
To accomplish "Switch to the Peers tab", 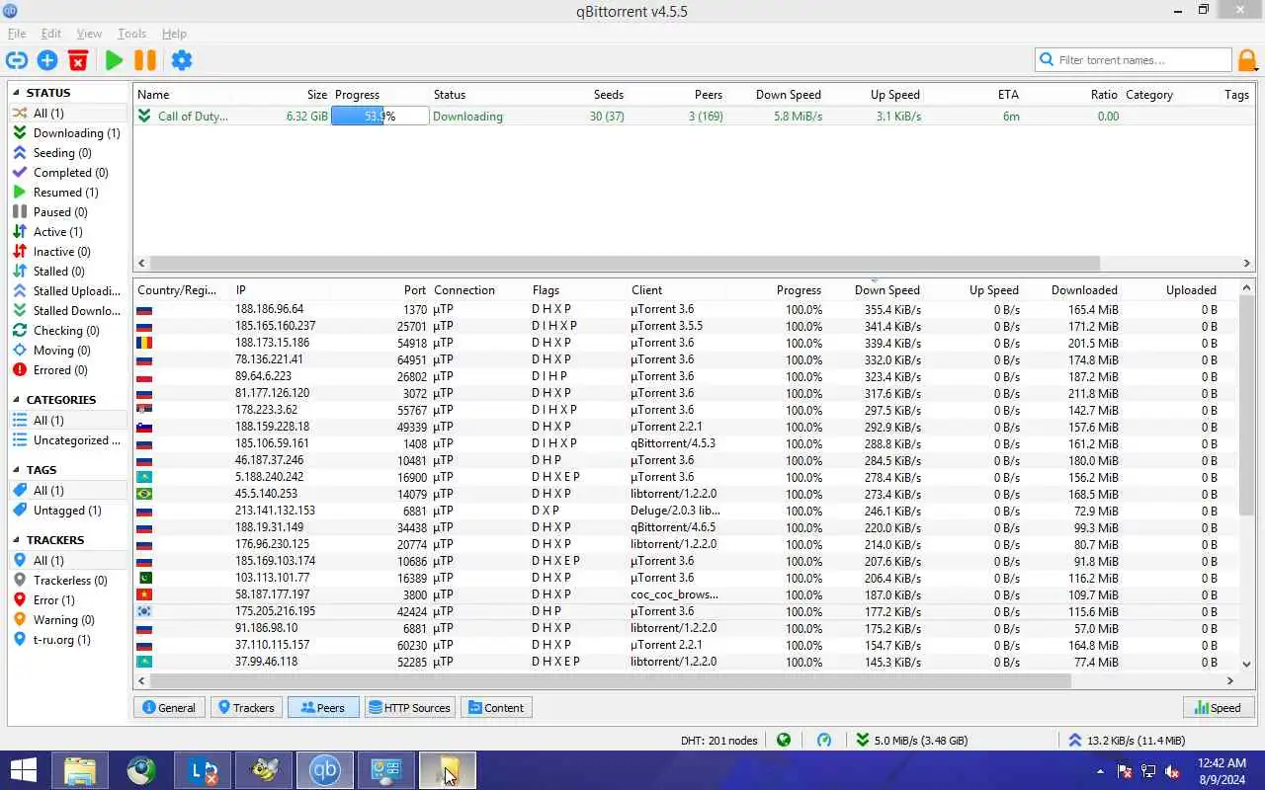I will [323, 708].
